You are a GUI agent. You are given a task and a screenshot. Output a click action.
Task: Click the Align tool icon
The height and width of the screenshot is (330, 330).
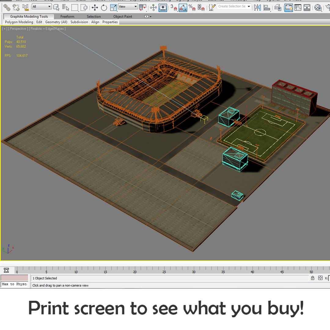(x=267, y=8)
